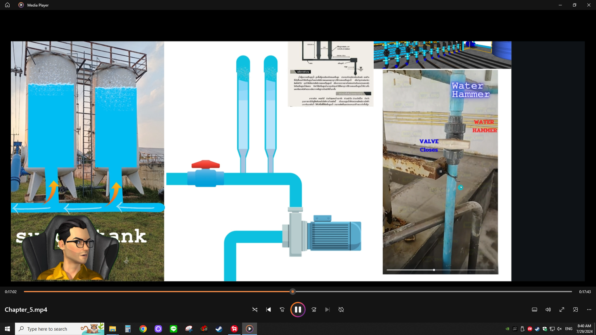The width and height of the screenshot is (596, 335).
Task: Toggle shuffle mode
Action: click(255, 309)
